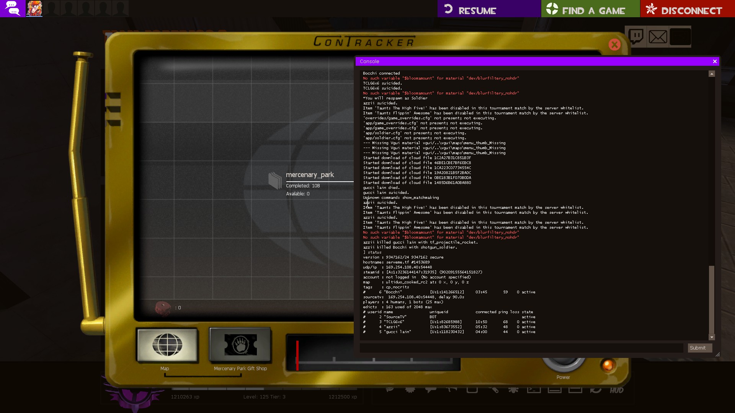Open the party chat speech bubbles icon

pos(13,8)
